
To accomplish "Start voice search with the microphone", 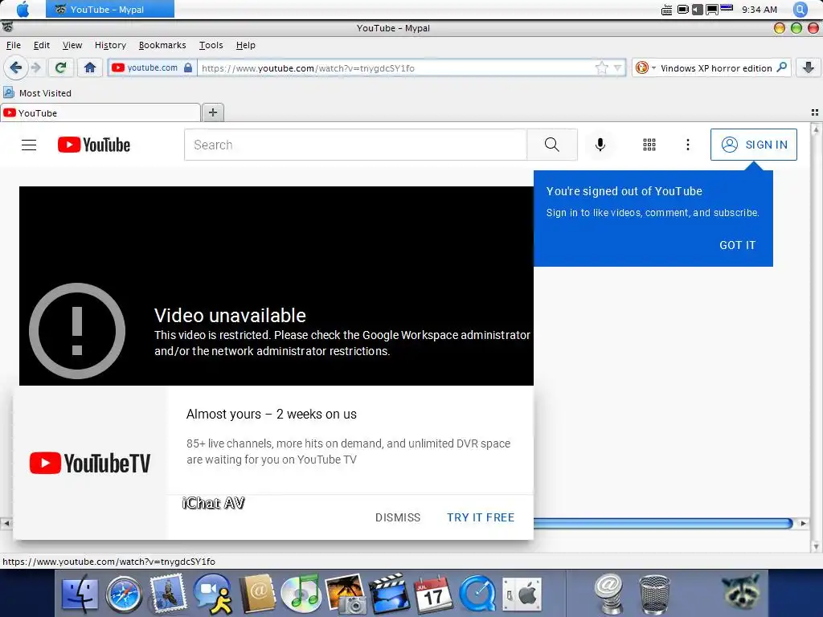I will (600, 145).
